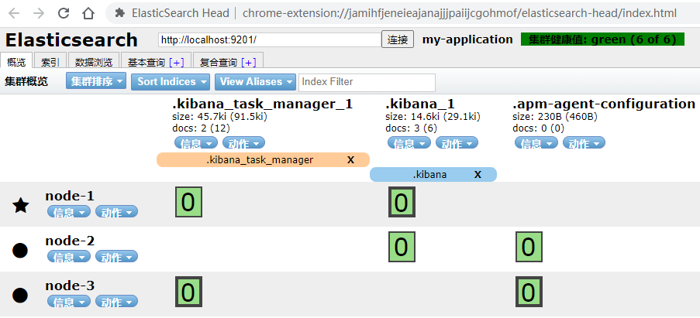The height and width of the screenshot is (318, 700).
Task: Remove the .kibana alias with X
Action: click(478, 175)
